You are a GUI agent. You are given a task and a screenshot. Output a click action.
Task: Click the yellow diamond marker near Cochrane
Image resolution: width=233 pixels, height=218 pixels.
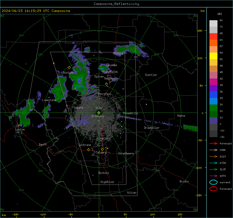coord(89,150)
